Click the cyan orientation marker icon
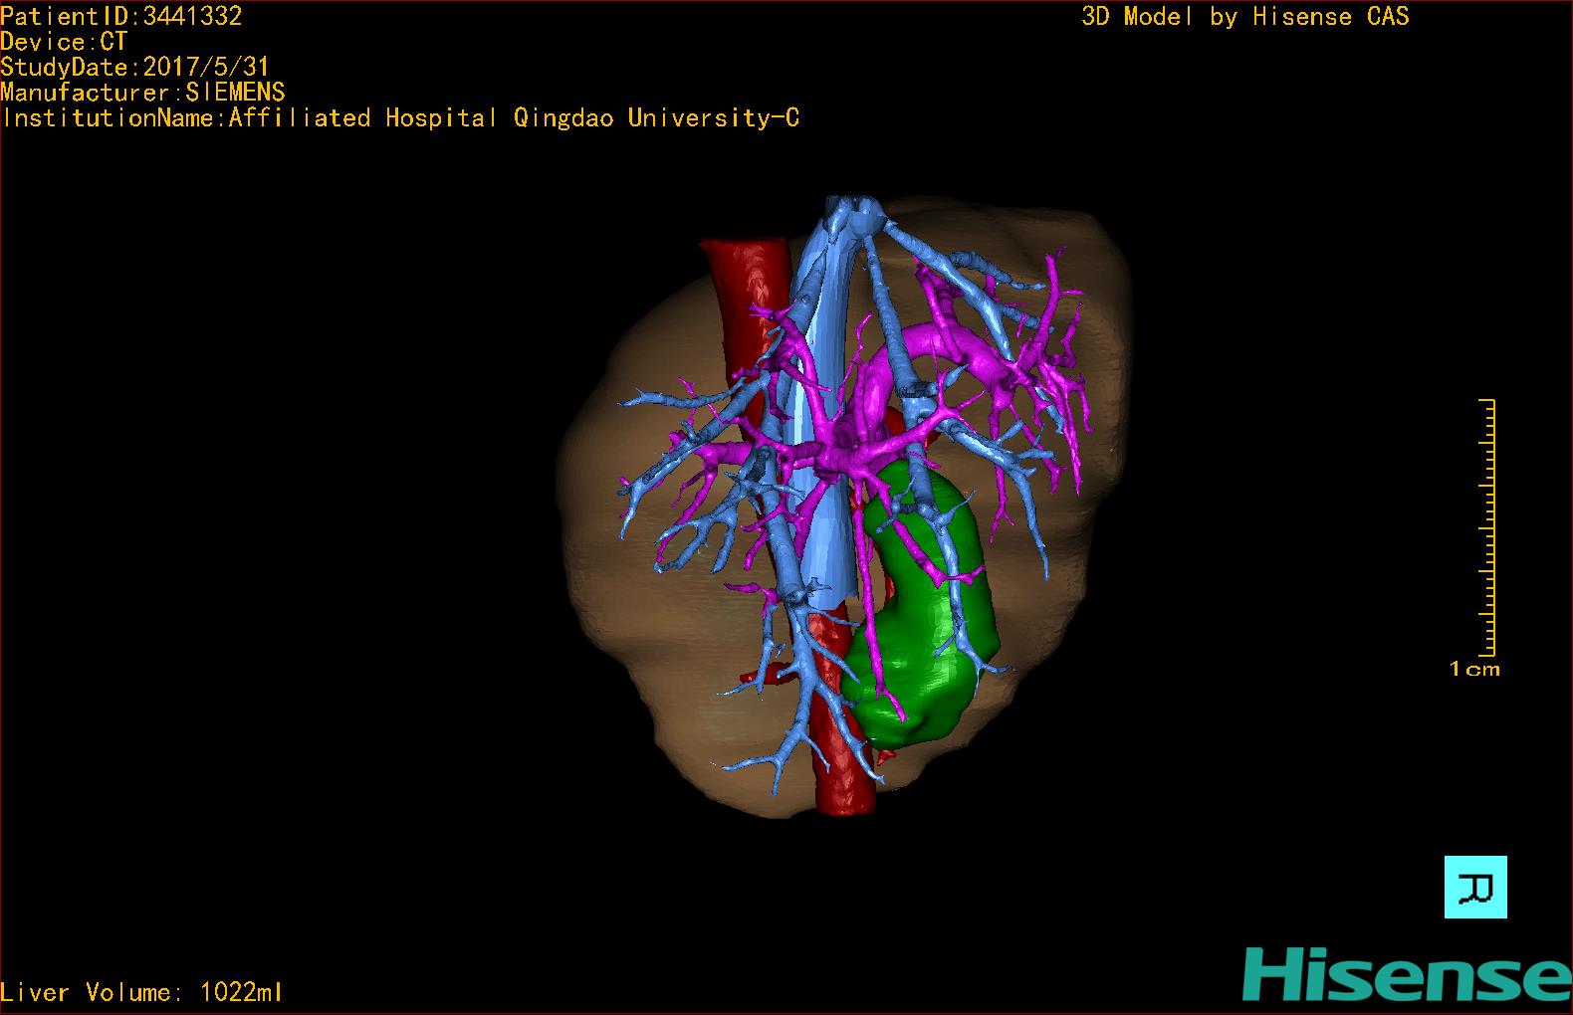 1475,887
